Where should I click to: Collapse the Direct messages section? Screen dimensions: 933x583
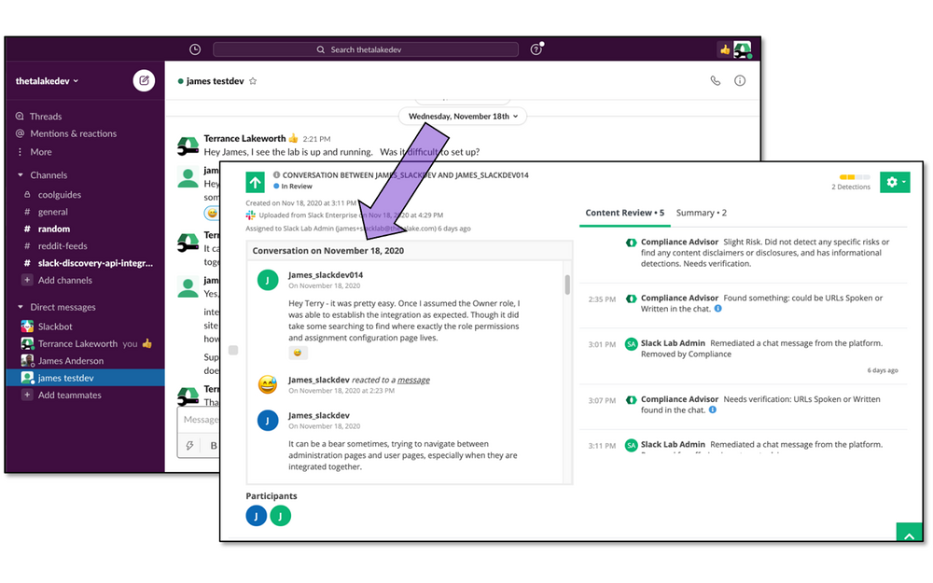(x=21, y=307)
